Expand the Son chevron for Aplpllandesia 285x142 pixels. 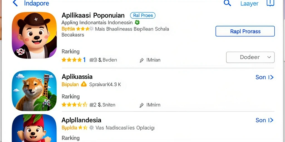click(264, 120)
